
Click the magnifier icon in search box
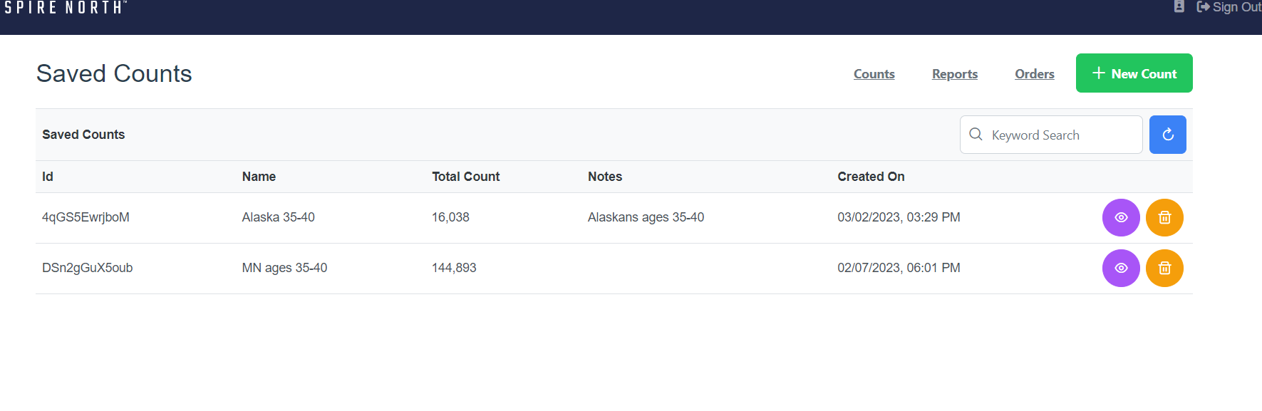[x=976, y=135]
